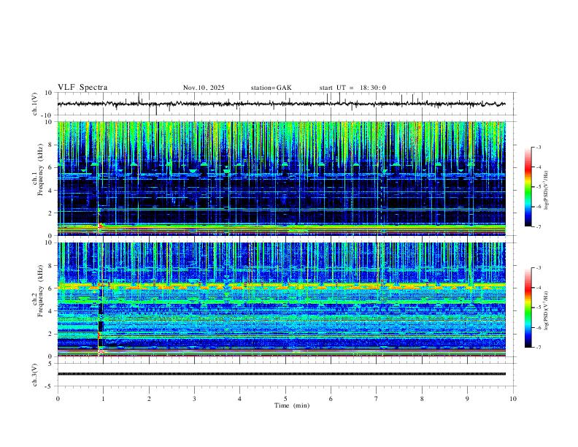Click the "-5" label on ch.2 color bar
Viewport: 578px width, 447px height.
tap(539, 307)
